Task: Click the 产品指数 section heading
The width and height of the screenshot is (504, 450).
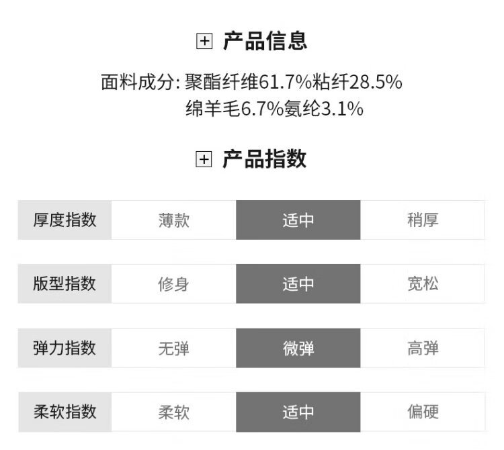Action: tap(265, 160)
